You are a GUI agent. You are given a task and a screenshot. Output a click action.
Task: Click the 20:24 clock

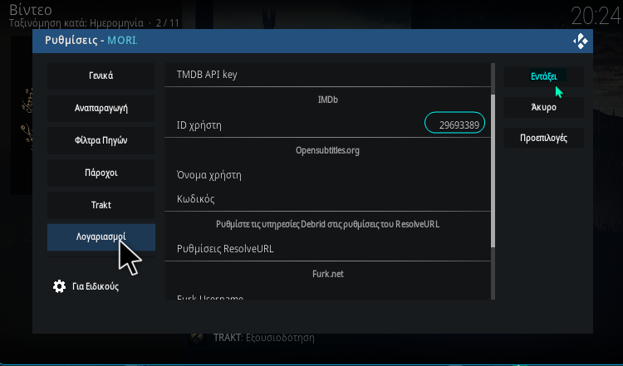click(x=596, y=17)
